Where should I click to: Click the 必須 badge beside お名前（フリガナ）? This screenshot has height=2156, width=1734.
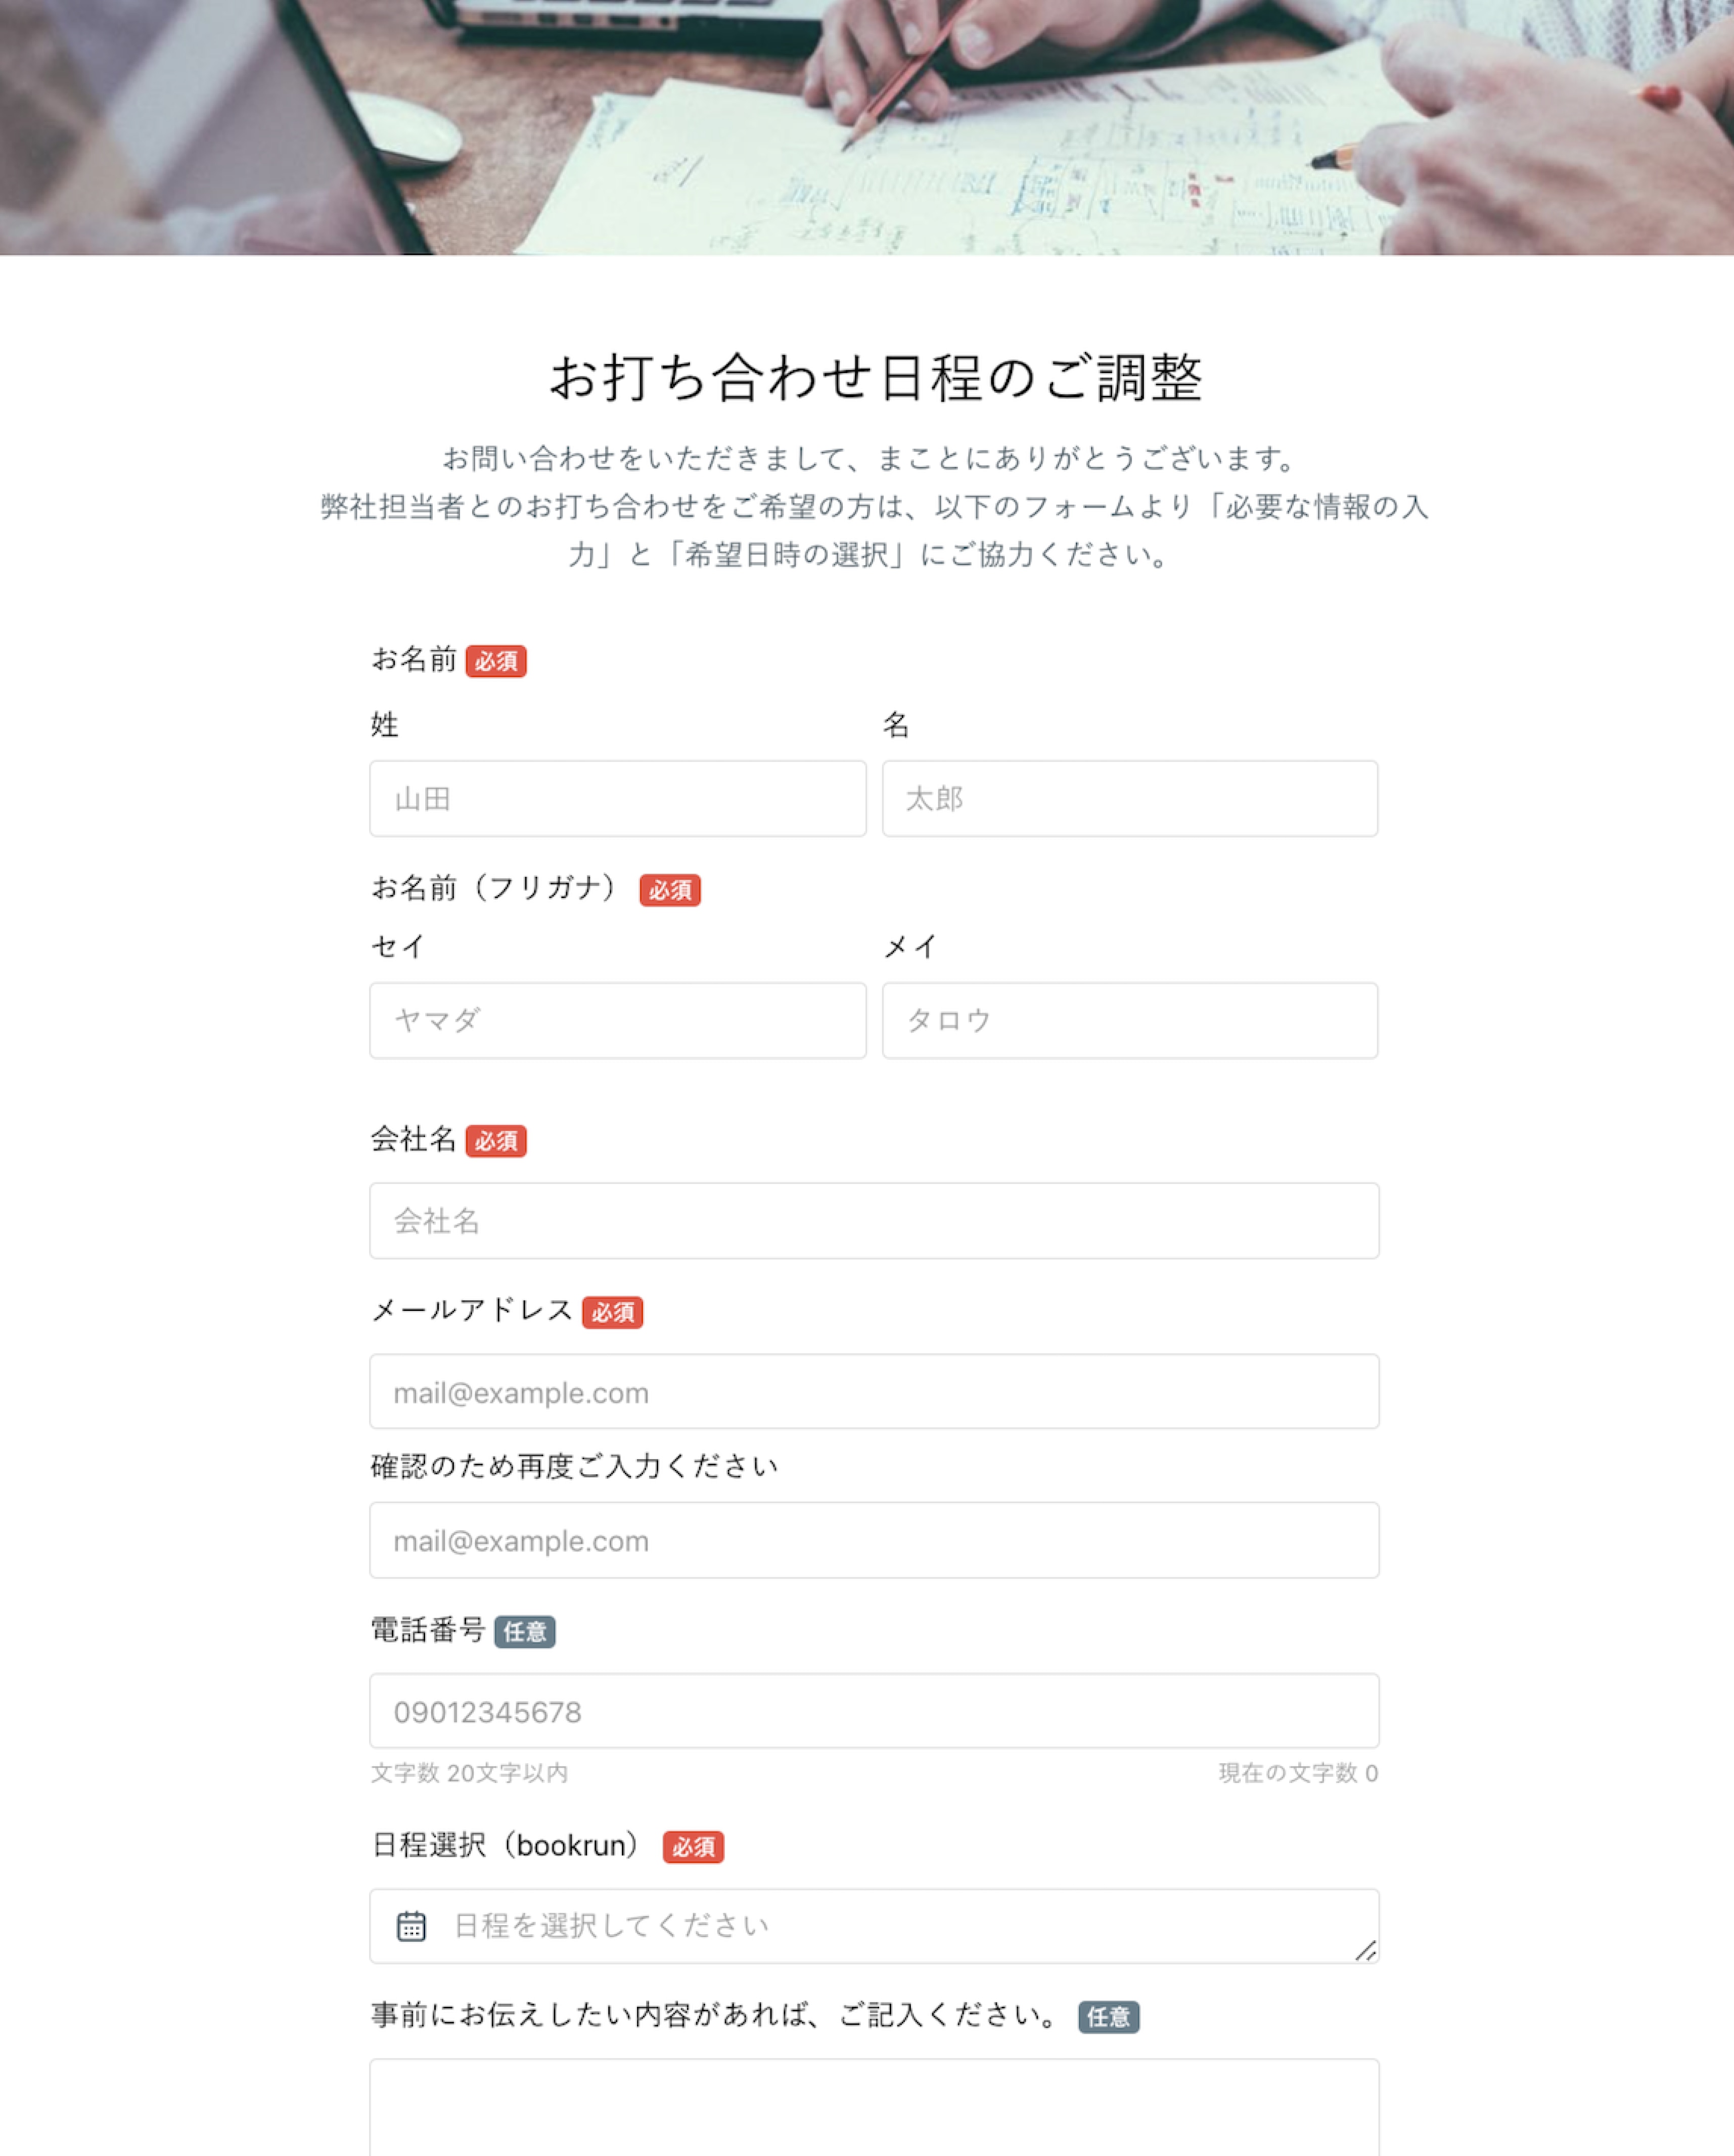670,889
